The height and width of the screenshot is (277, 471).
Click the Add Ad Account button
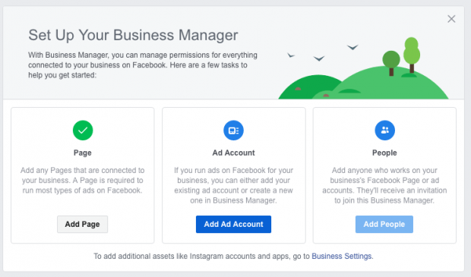(x=233, y=224)
